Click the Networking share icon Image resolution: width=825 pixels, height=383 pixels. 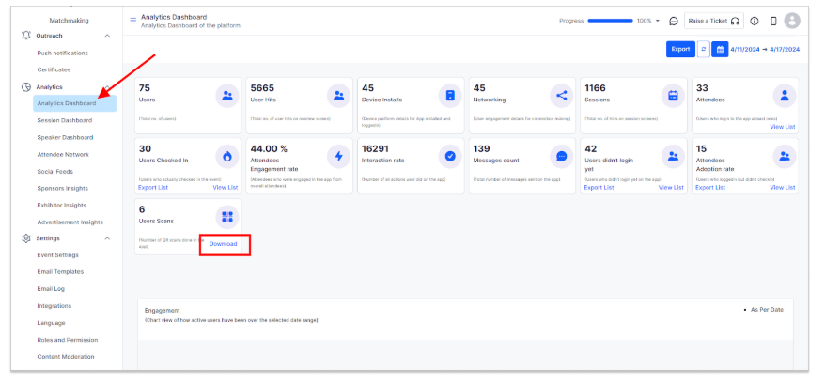click(x=562, y=96)
